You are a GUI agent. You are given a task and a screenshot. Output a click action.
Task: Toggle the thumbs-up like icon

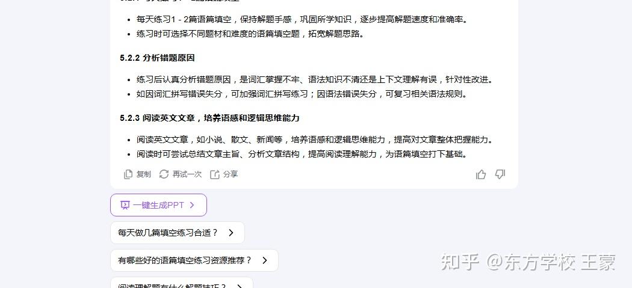point(481,174)
